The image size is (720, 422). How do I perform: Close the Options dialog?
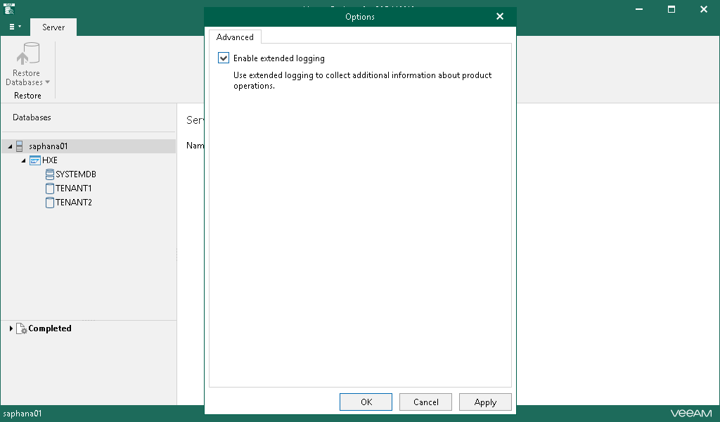coord(500,17)
